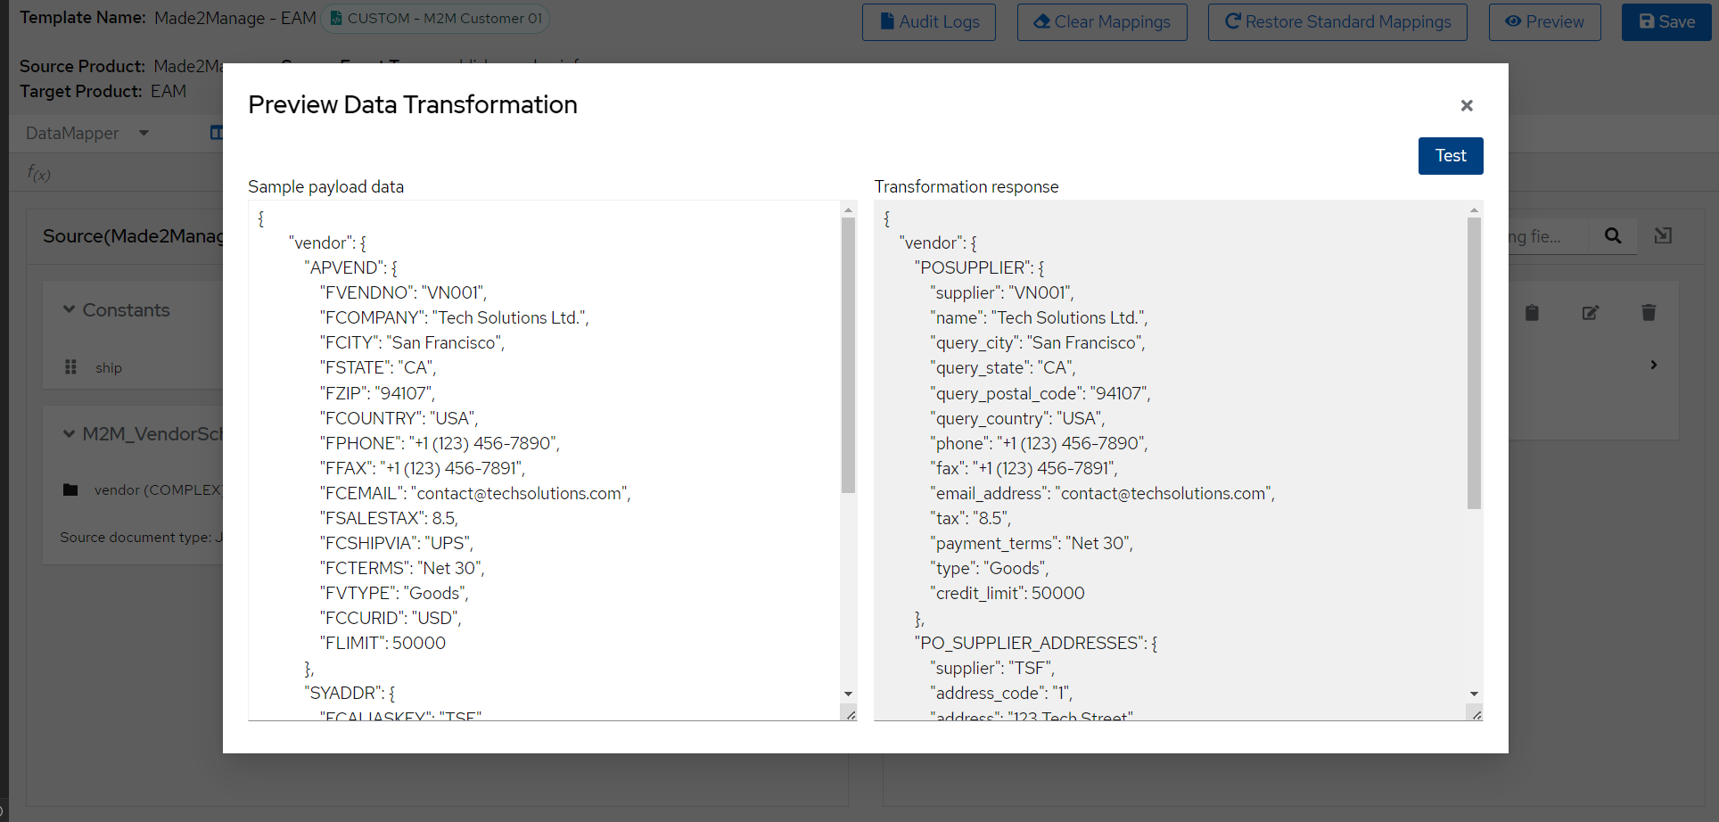This screenshot has height=822, width=1719.
Task: Open the CUSTOM - M2M Customer 01 badge
Action: [x=435, y=18]
